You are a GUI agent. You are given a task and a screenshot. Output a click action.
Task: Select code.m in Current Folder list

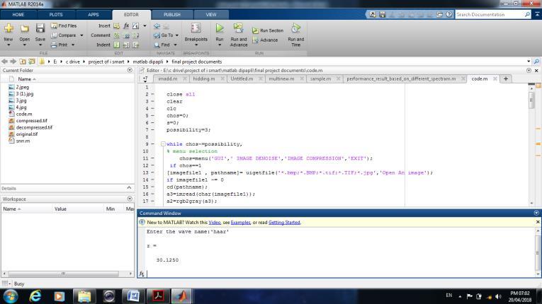tap(24, 114)
